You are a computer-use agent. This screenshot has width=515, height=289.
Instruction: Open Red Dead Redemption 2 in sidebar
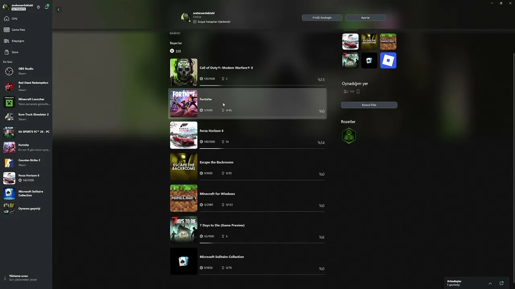[26, 86]
